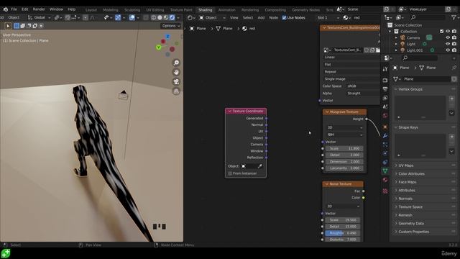Image resolution: width=460 pixels, height=259 pixels.
Task: Collapse the Noise Texture node
Action: 327,184
